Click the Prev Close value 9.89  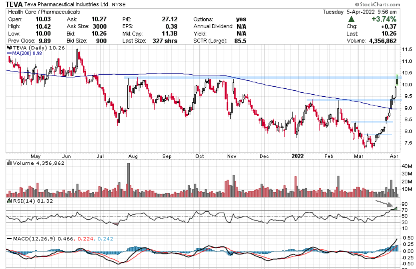pyautogui.click(x=45, y=41)
